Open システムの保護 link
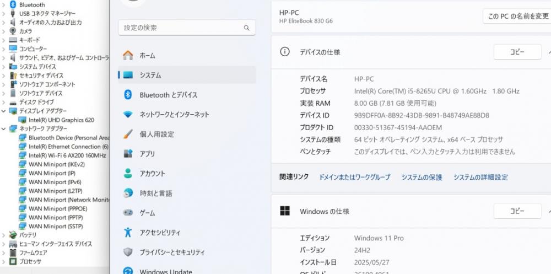This screenshot has width=551, height=274. point(422,177)
